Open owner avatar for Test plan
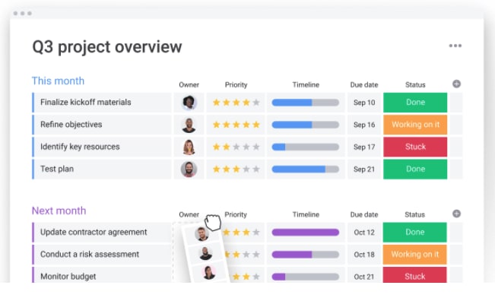495x298 pixels. pyautogui.click(x=189, y=170)
